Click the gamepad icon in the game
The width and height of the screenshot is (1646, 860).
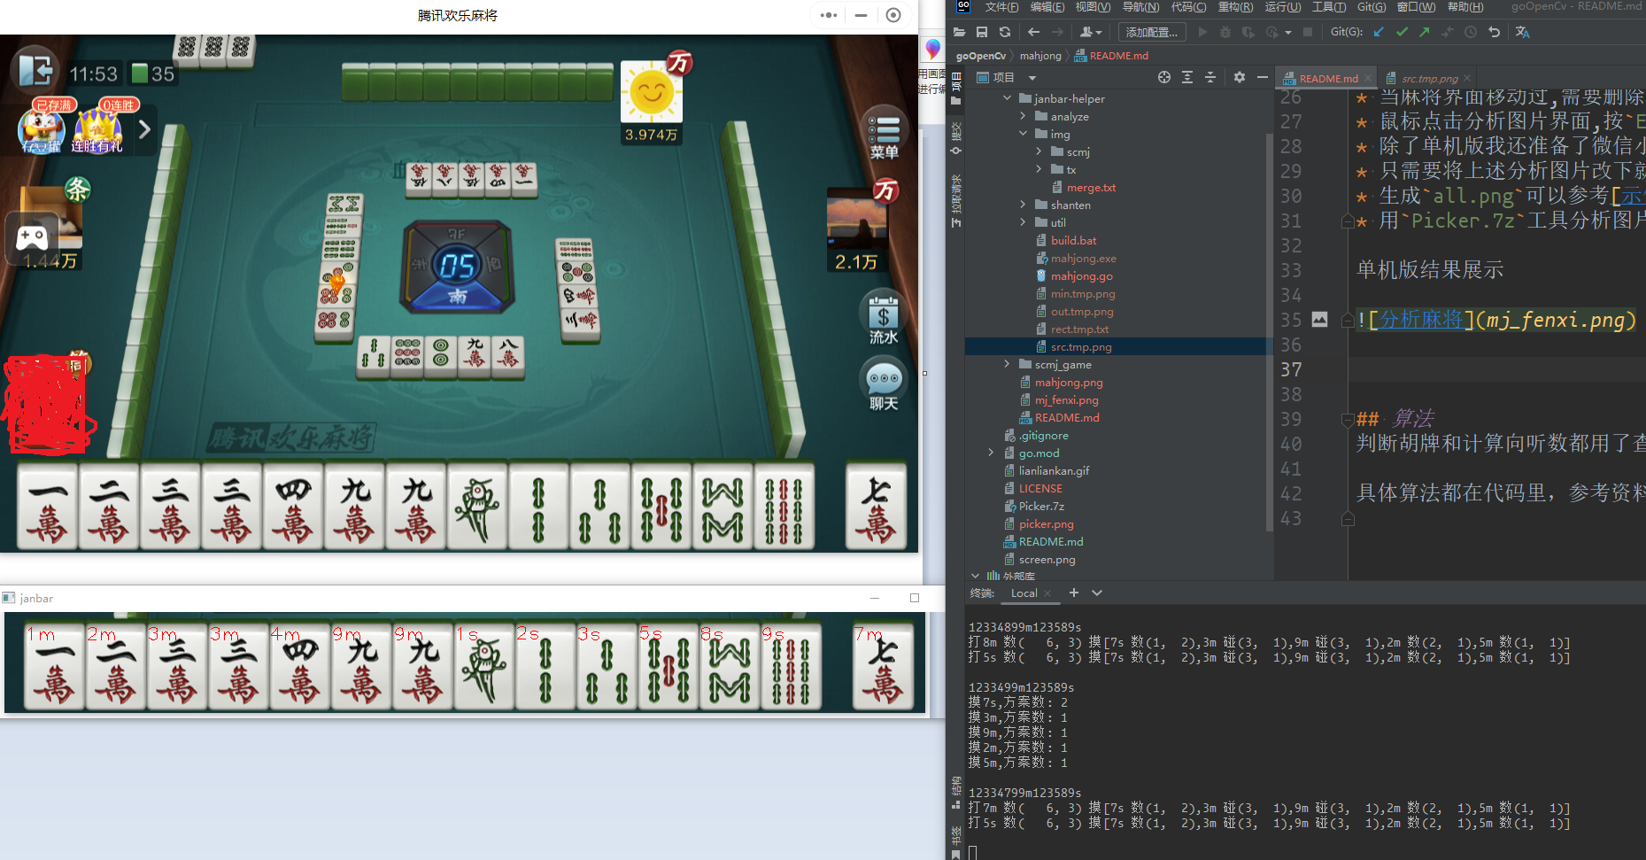[x=32, y=237]
